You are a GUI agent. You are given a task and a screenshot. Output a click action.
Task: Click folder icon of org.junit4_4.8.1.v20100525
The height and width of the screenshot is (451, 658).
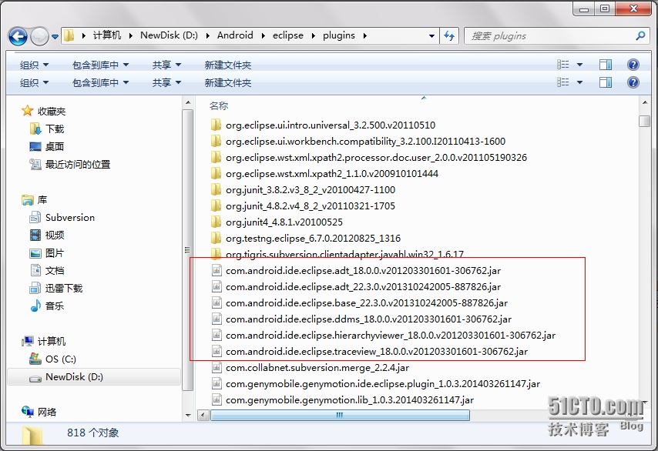(x=216, y=222)
